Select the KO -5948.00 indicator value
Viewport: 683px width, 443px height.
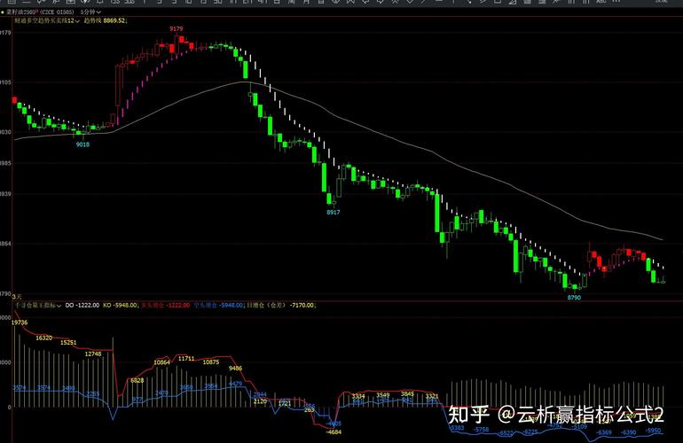pos(121,305)
